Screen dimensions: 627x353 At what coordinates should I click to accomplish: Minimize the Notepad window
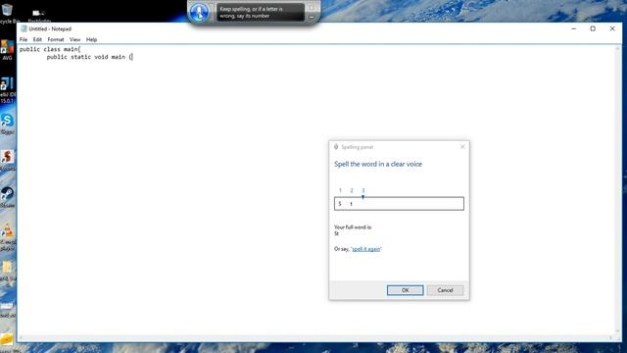(574, 28)
